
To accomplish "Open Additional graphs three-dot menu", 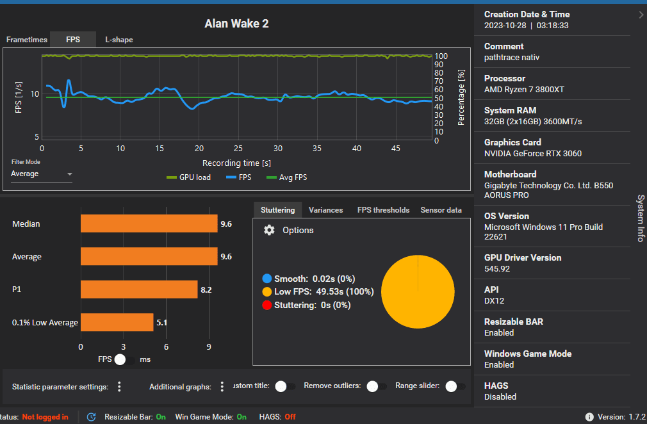I will (222, 386).
